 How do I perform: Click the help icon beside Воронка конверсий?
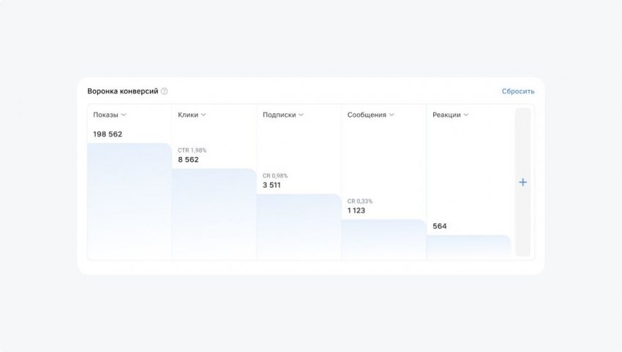(165, 91)
